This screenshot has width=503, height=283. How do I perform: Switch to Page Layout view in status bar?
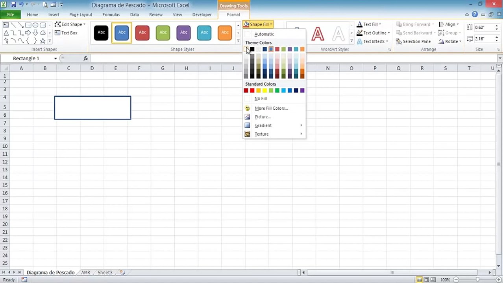(x=427, y=280)
